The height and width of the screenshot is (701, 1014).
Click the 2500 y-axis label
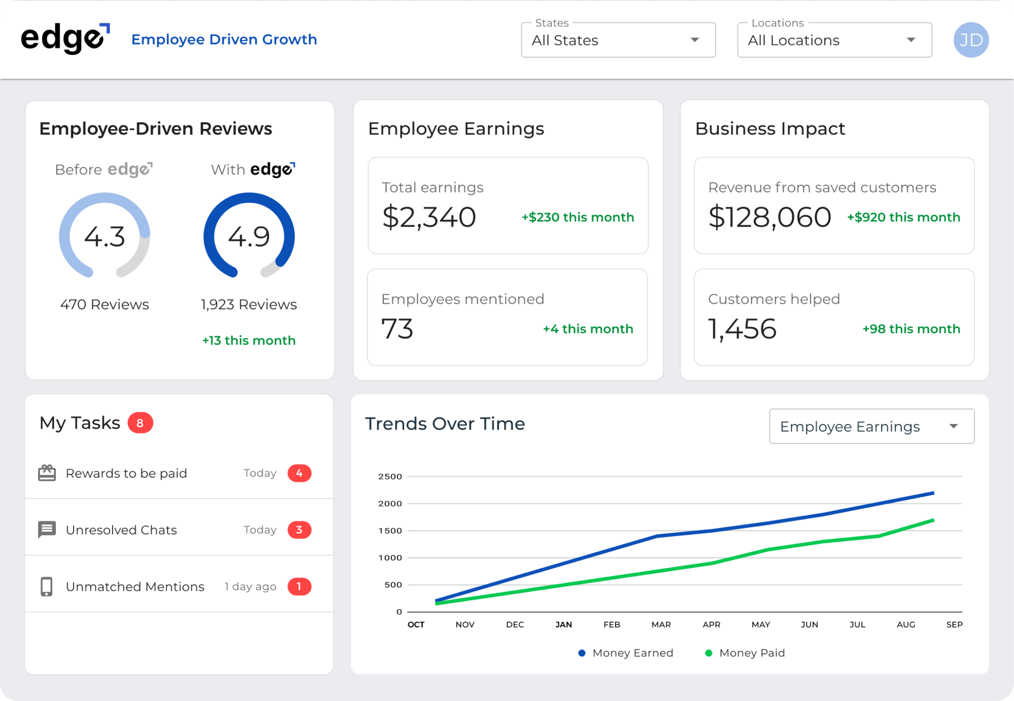click(390, 476)
